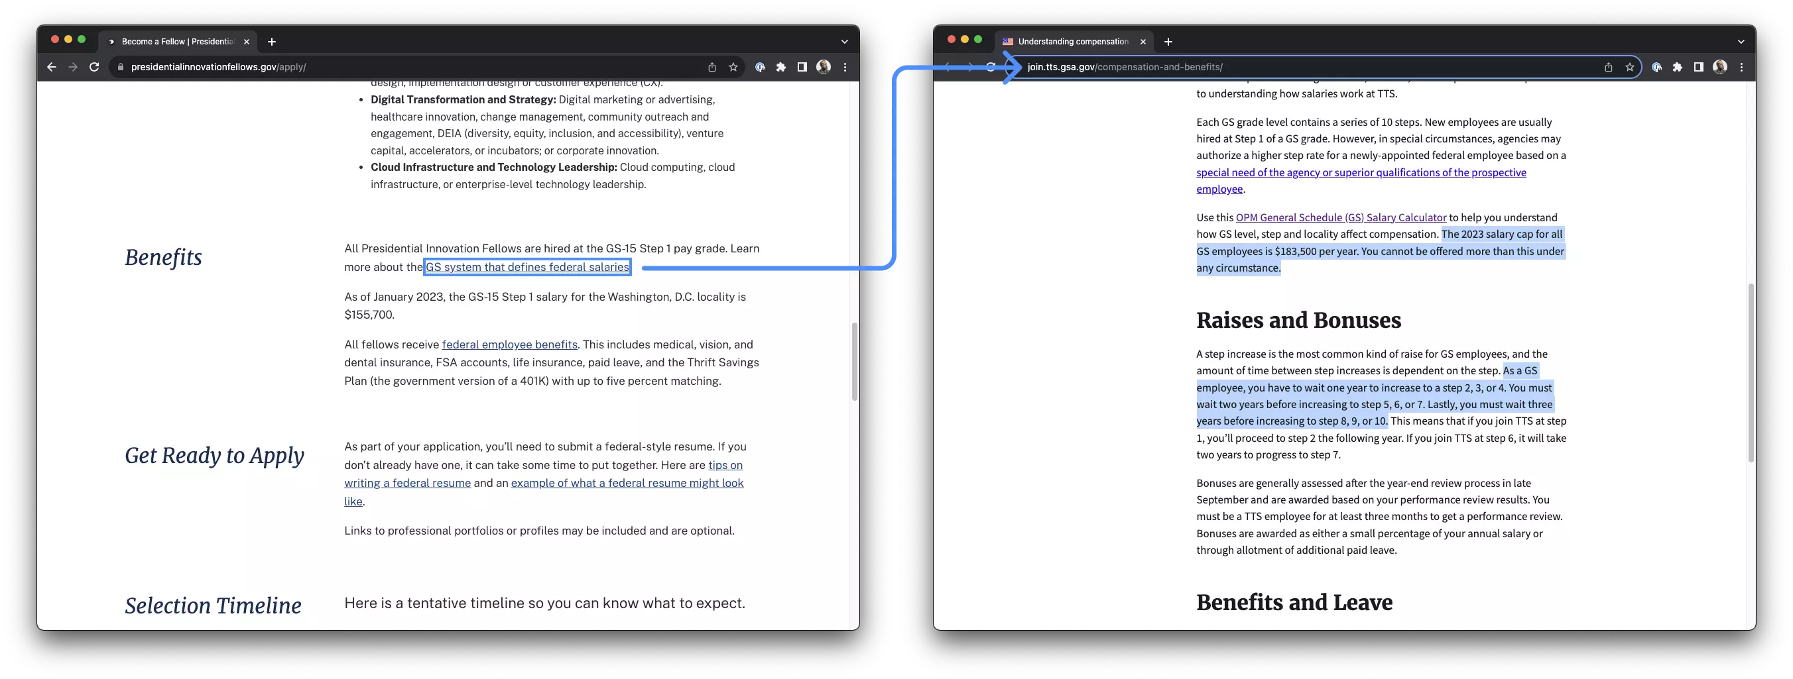Bookmark the Become a Fellow page with star

coord(733,68)
